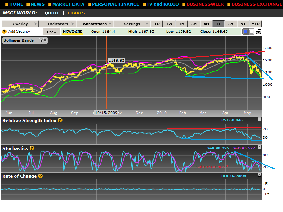Expand the Indicators dropdown menu
The height and width of the screenshot is (212, 283).
coord(57,24)
